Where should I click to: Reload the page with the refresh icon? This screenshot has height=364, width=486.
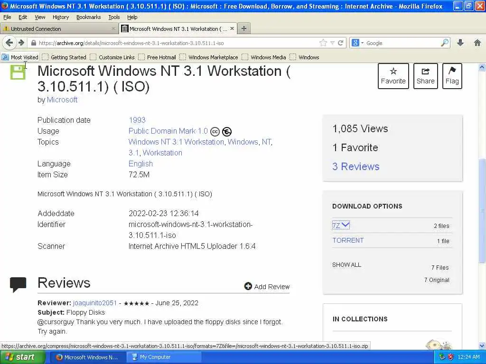(340, 43)
